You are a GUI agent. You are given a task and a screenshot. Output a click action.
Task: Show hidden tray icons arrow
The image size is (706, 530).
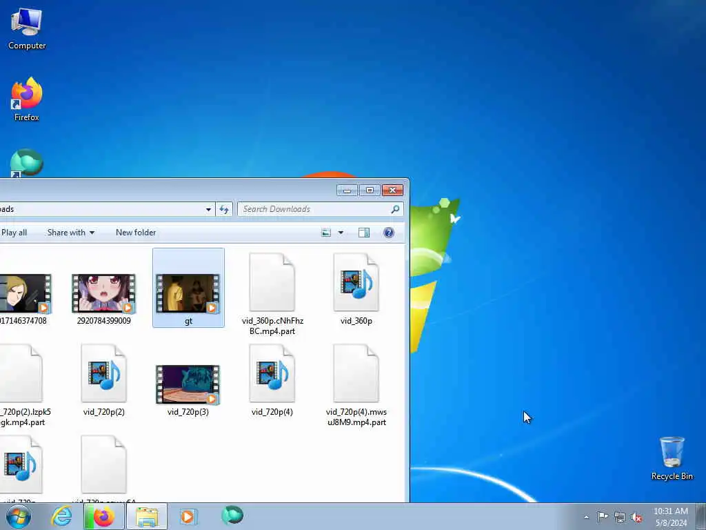pyautogui.click(x=586, y=517)
